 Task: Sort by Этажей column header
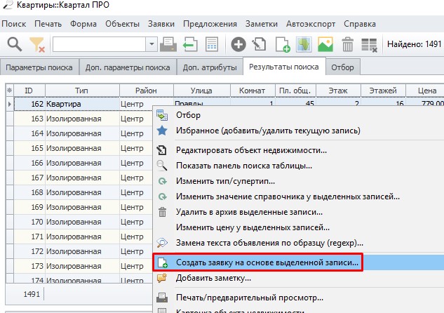pos(383,91)
